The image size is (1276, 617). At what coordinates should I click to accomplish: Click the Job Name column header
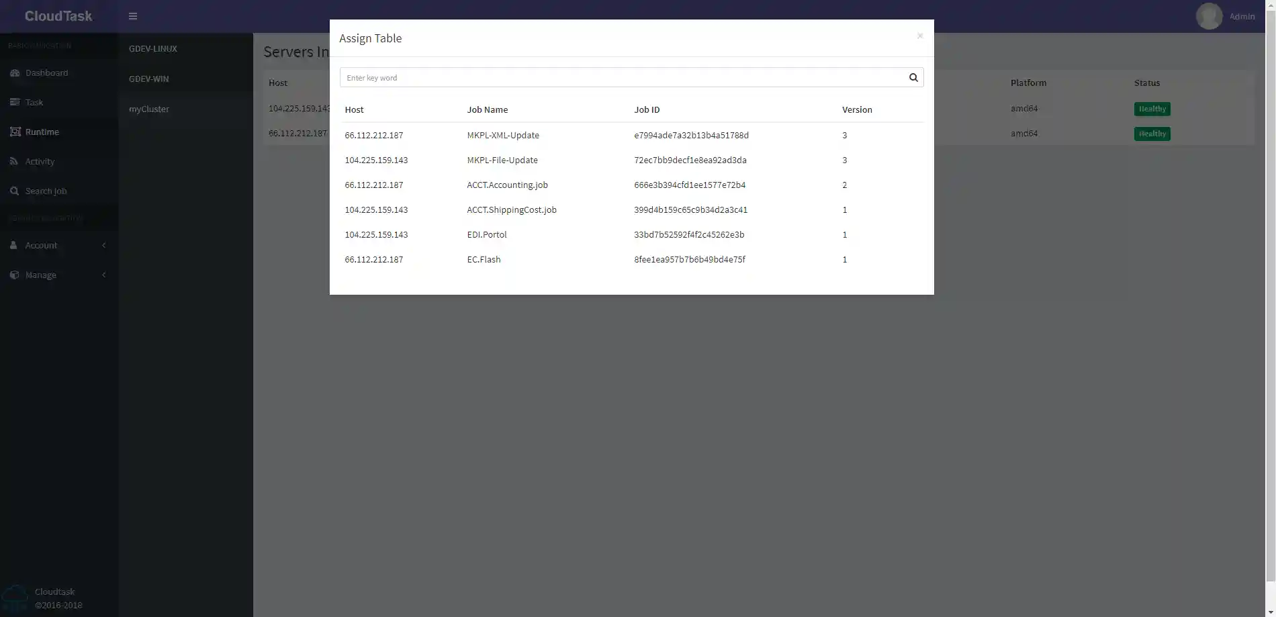(x=488, y=109)
